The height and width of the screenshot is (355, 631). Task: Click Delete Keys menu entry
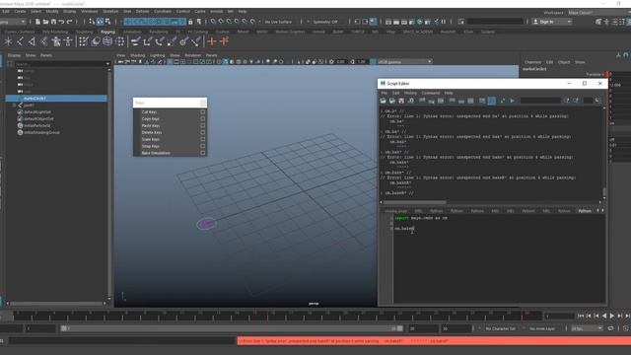(152, 132)
